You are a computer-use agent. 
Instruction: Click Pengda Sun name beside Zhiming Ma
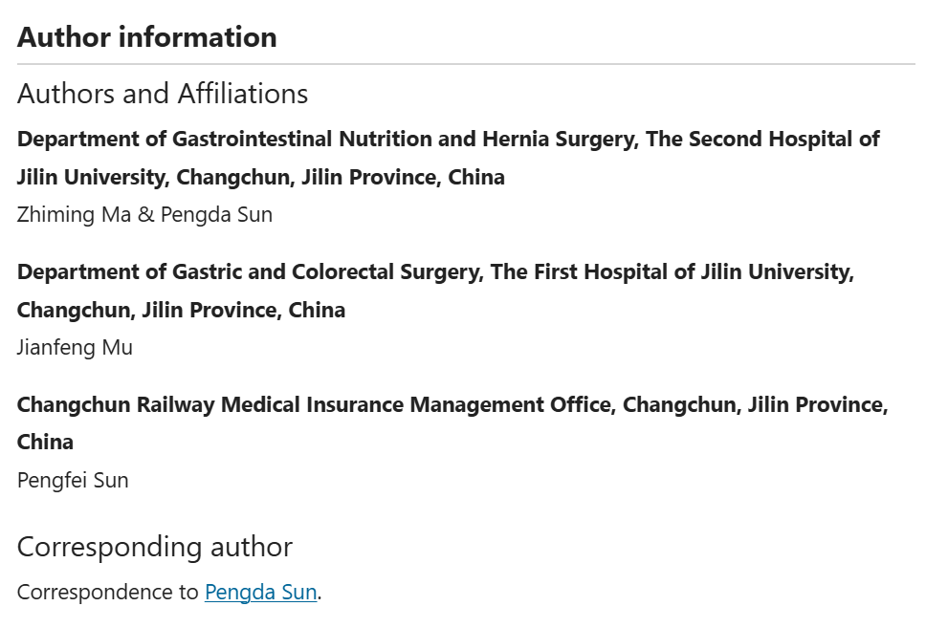(216, 215)
